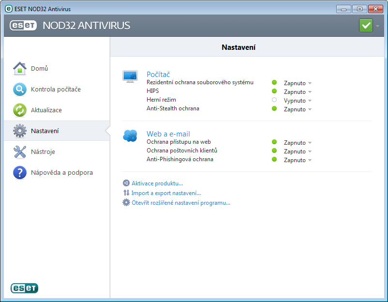Click Aktivace produktu link
The height and width of the screenshot is (302, 388).
157,183
